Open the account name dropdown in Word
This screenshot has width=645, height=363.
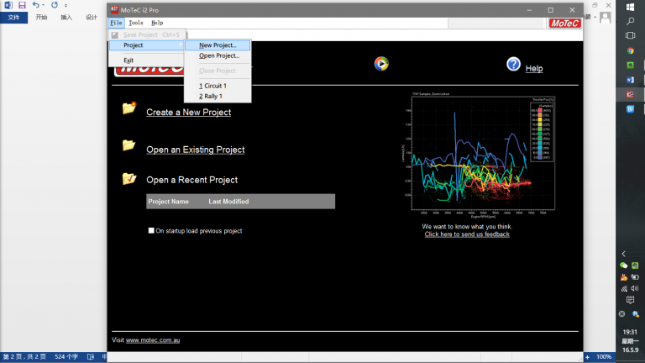(595, 17)
